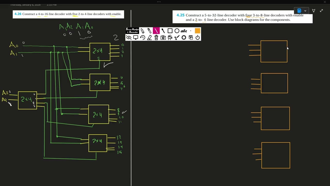This screenshot has width=330, height=186.
Task: Click the freehand squiggle pen icon
Action: coord(177,38)
